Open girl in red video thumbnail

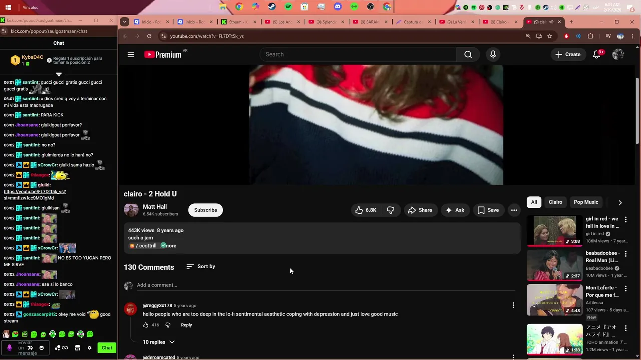click(554, 231)
